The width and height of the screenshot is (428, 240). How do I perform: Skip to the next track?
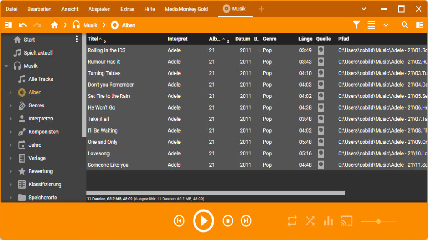coord(246,221)
